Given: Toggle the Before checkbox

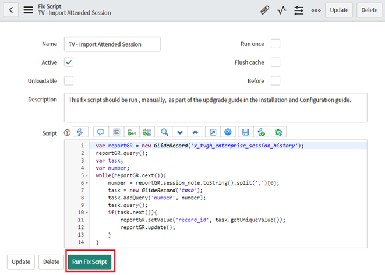Looking at the screenshot, I should pos(275,80).
